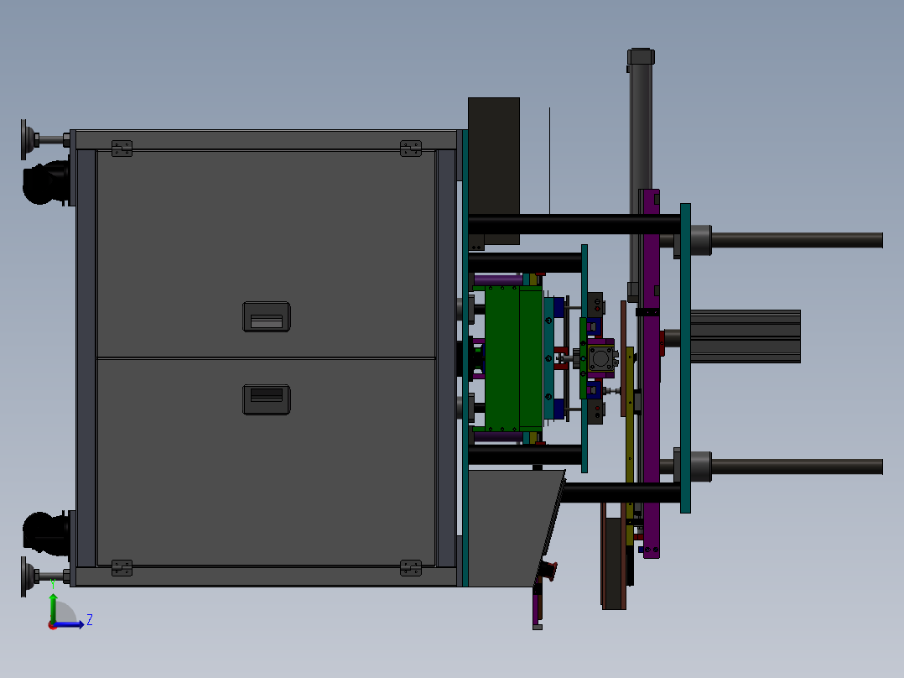This screenshot has height=678, width=904.
Task: Select the sloped discharge chute below the mold
Action: [513, 528]
